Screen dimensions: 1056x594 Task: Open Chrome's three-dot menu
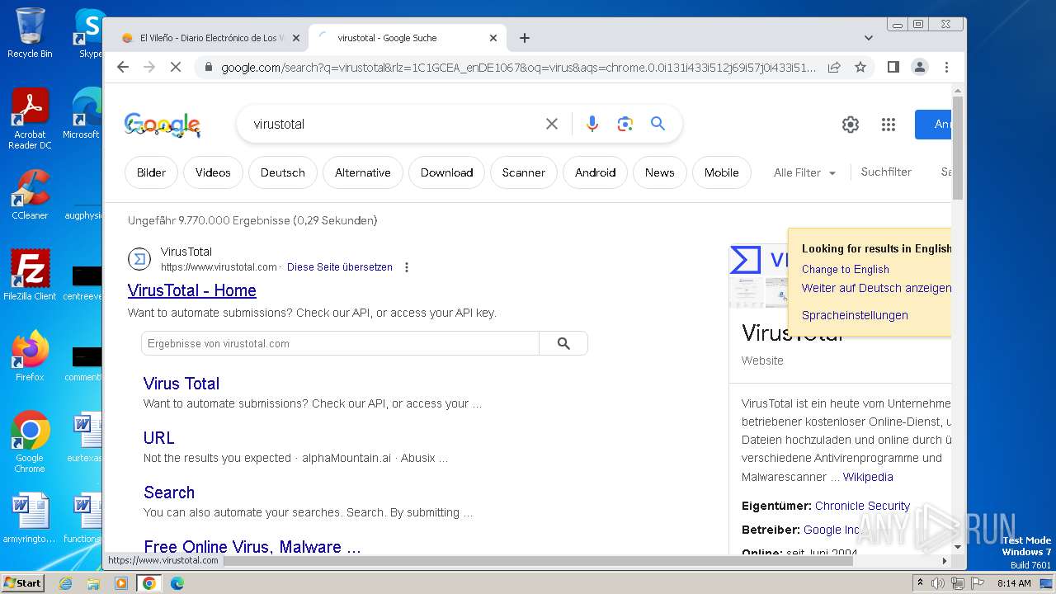pos(946,67)
